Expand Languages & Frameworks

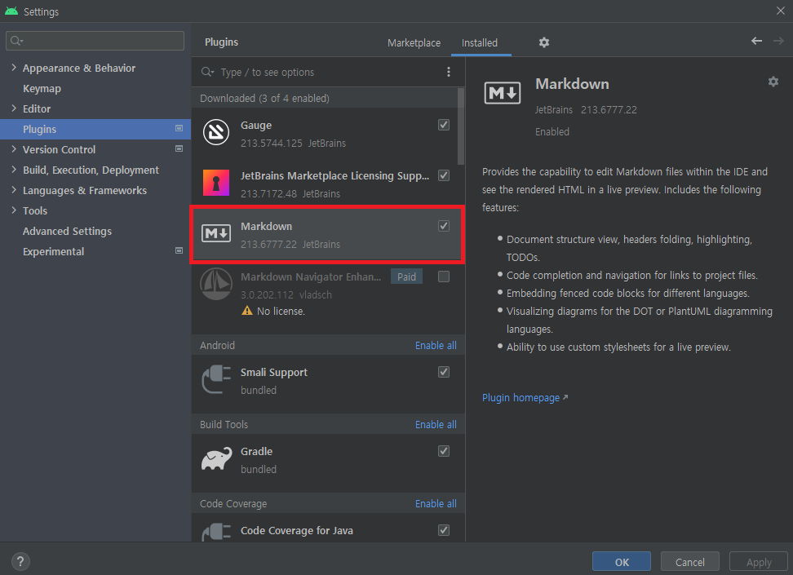(14, 190)
